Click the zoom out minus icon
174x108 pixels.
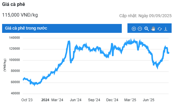140,29
